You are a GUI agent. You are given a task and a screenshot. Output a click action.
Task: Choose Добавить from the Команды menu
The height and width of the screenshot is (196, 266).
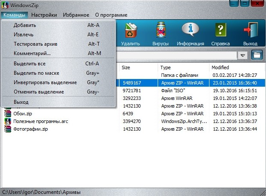24,25
